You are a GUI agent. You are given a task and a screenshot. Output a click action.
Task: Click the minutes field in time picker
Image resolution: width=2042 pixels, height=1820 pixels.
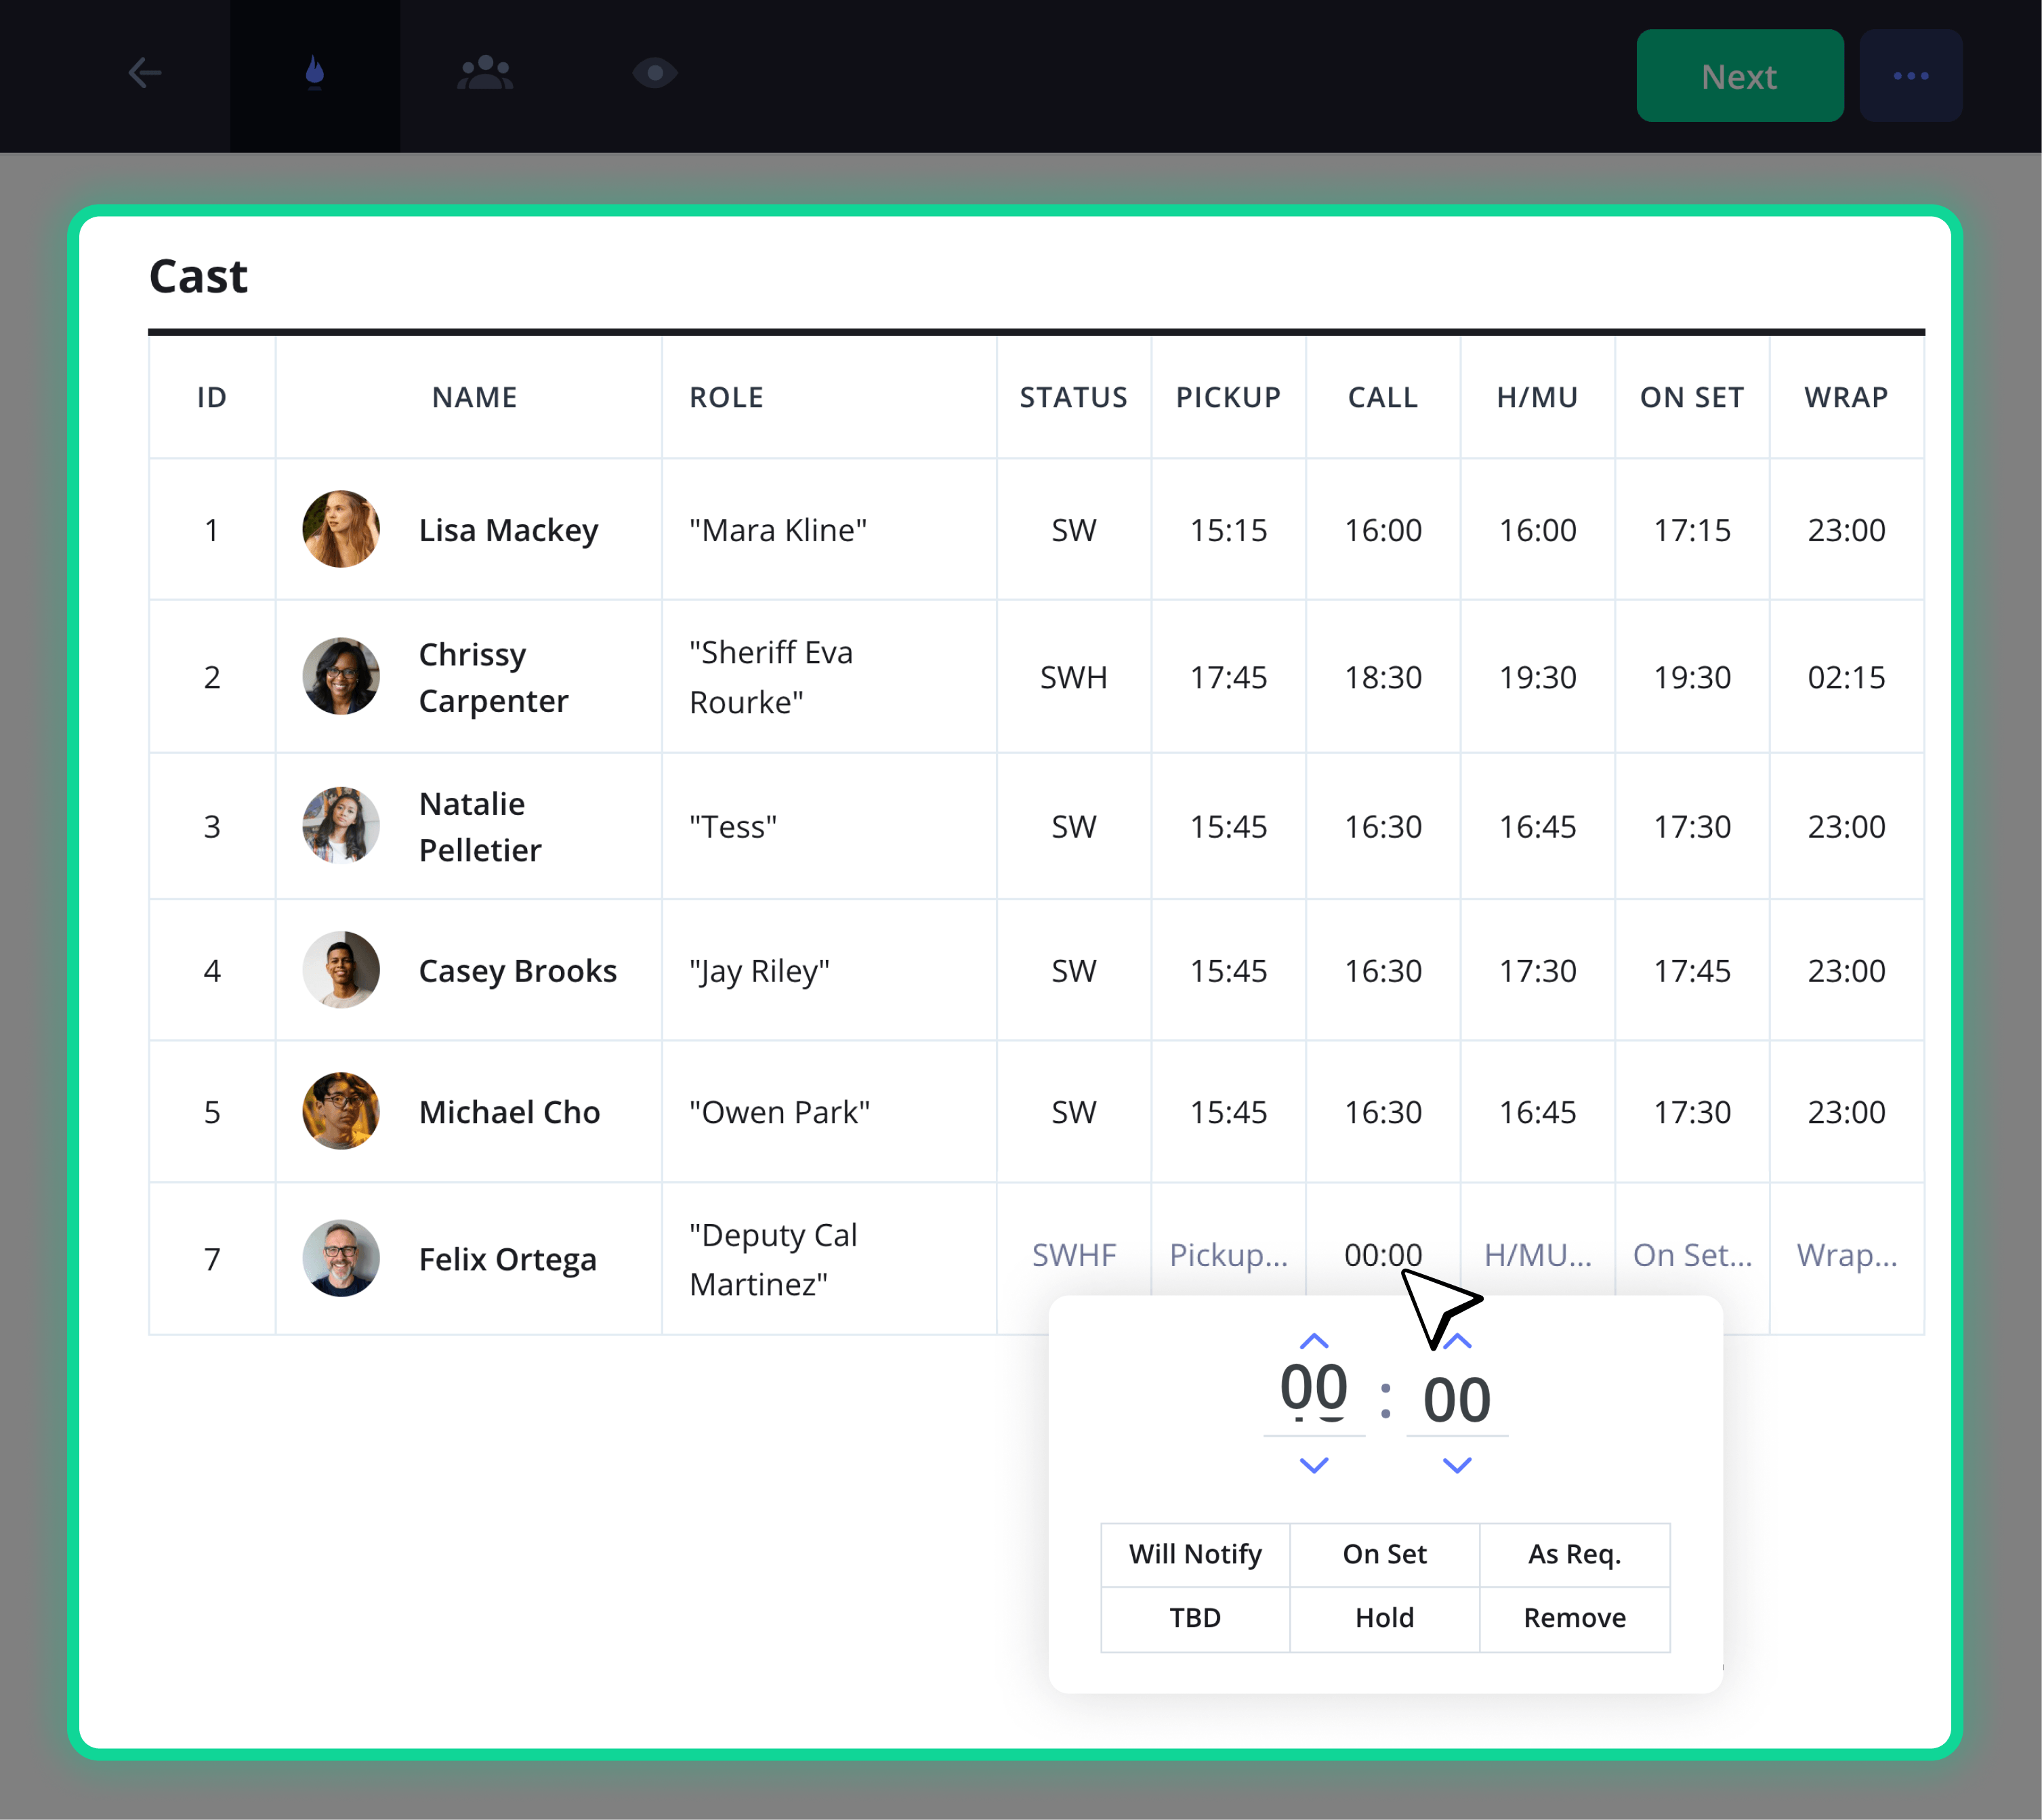tap(1457, 1399)
